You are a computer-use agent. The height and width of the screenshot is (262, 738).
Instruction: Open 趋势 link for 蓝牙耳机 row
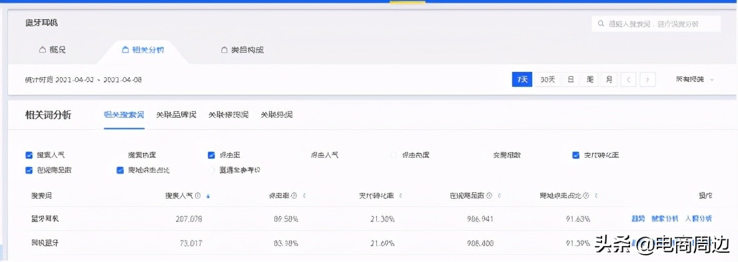point(637,218)
